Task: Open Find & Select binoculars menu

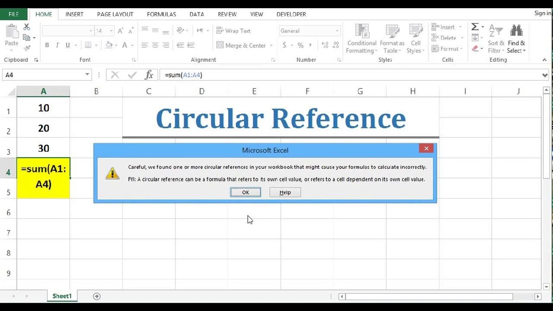Action: (x=516, y=39)
